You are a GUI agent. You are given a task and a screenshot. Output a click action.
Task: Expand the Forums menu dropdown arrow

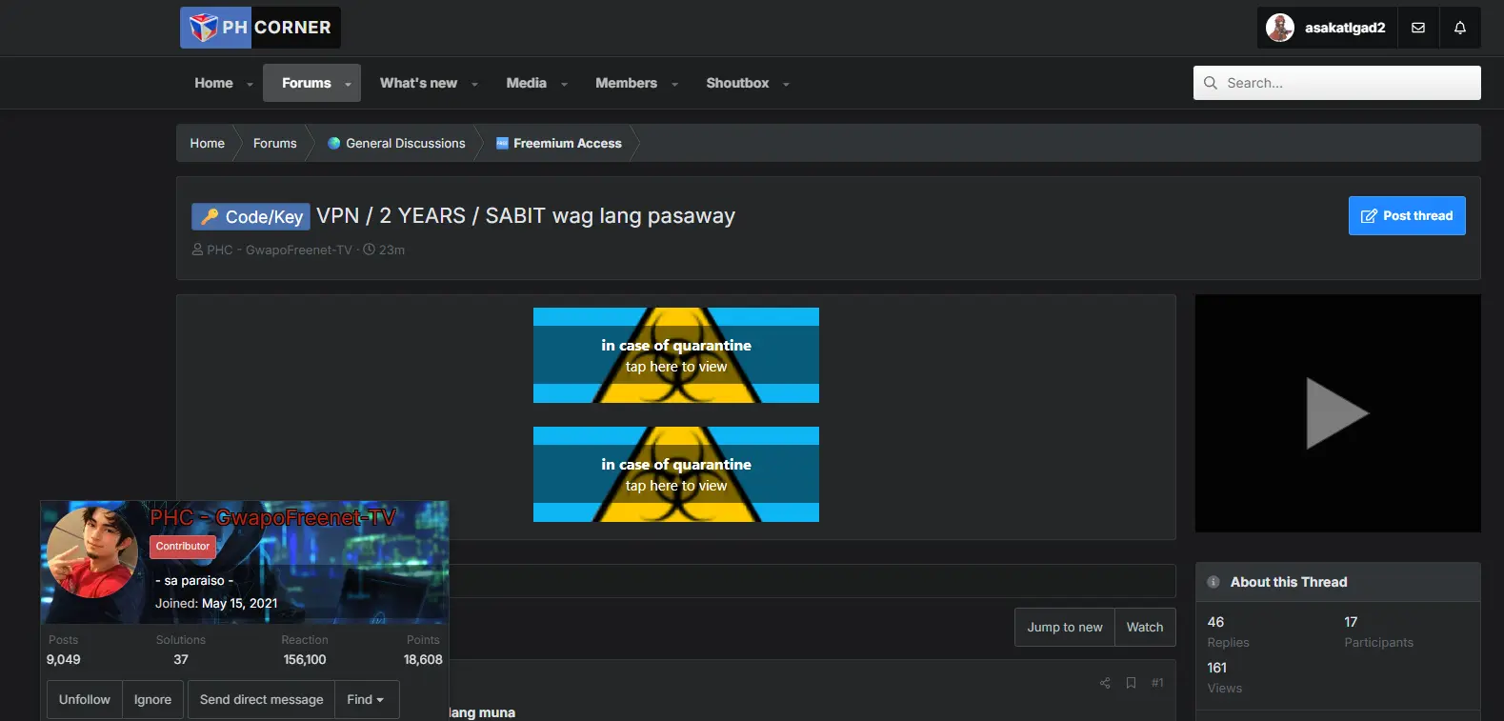[x=348, y=84]
